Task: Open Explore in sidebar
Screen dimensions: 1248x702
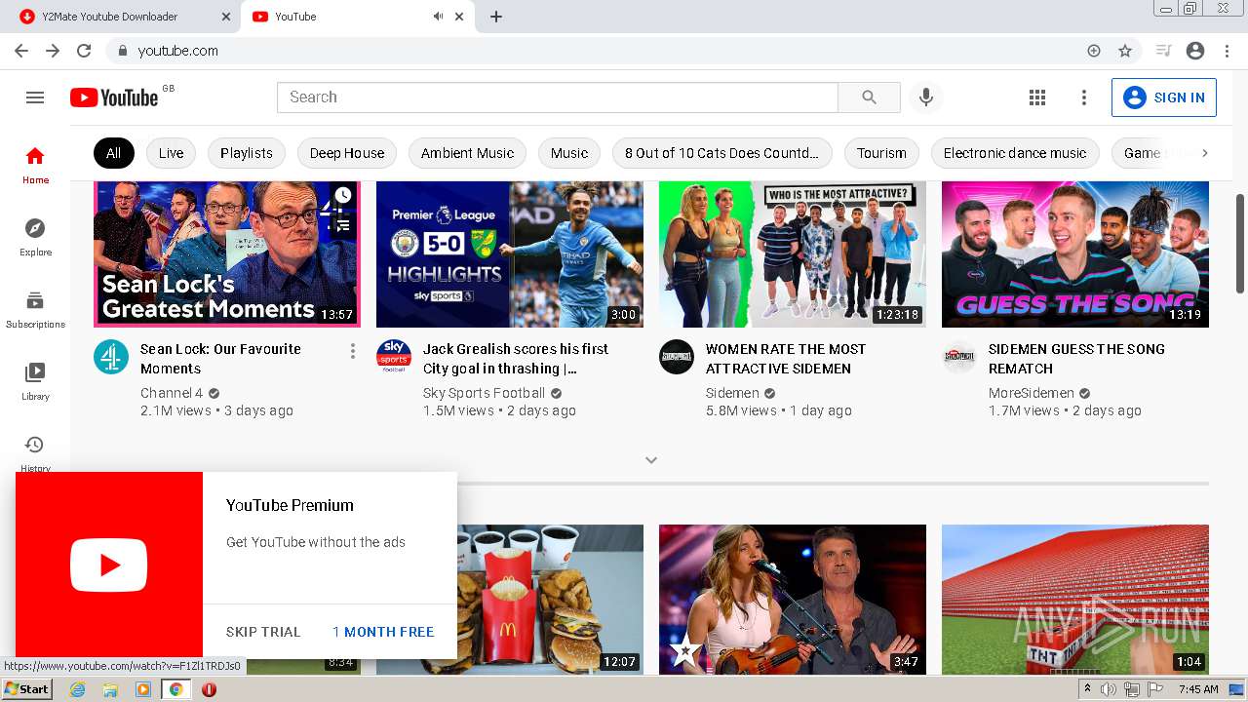Action: [x=35, y=237]
